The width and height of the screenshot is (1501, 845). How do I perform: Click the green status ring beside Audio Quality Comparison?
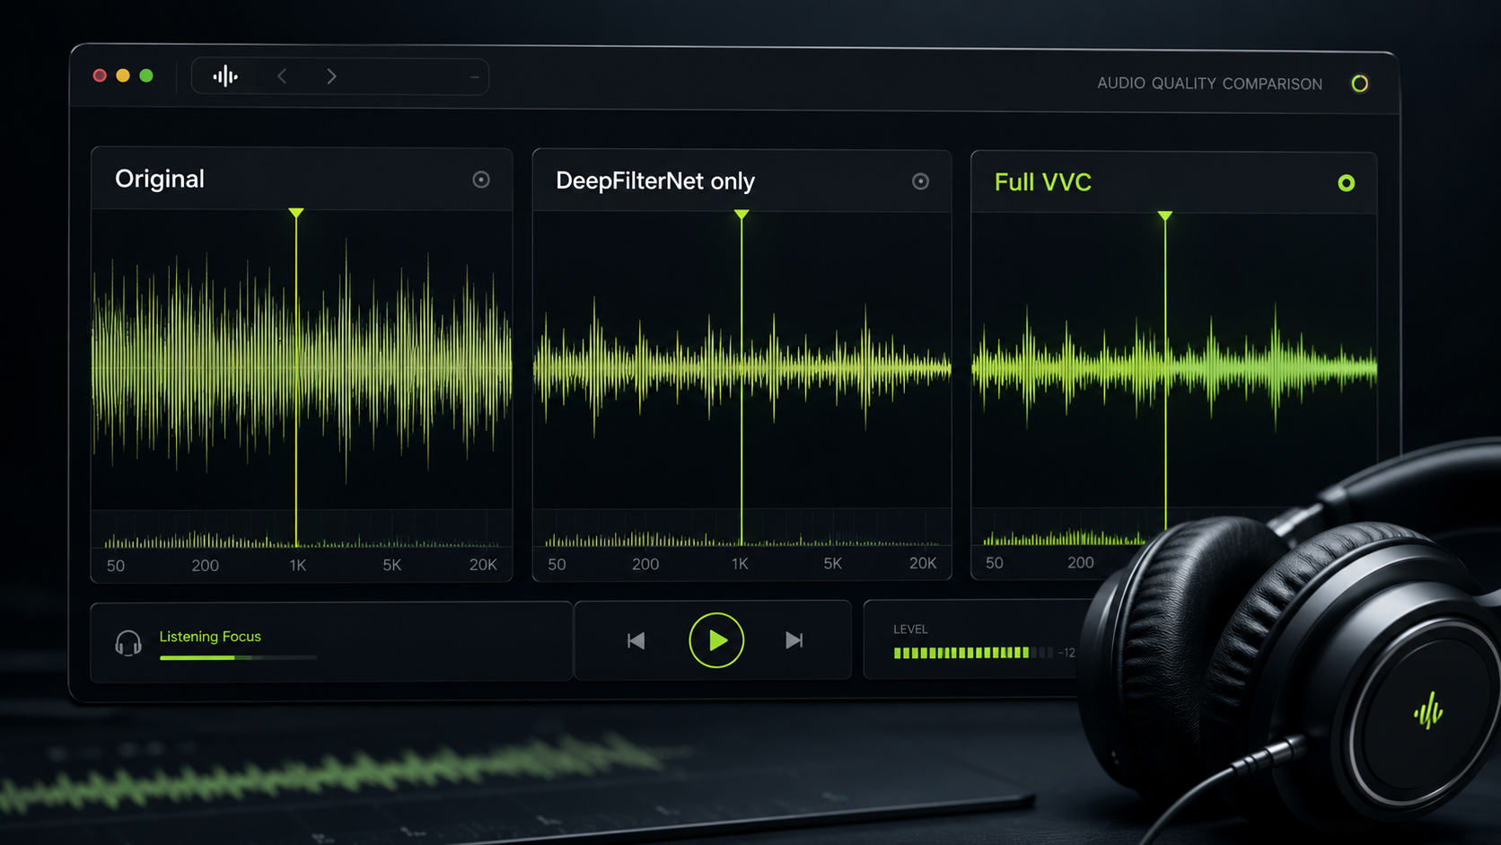(x=1360, y=84)
